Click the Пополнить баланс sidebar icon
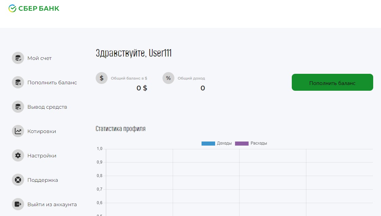The height and width of the screenshot is (216, 381). (x=18, y=82)
